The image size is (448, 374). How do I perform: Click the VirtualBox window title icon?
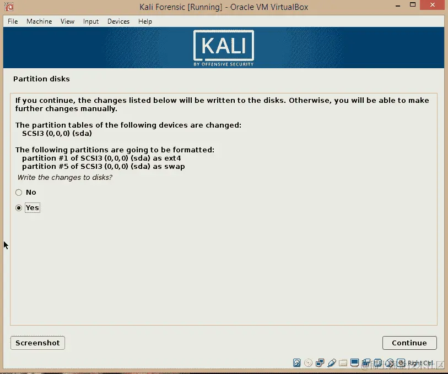(9, 7)
